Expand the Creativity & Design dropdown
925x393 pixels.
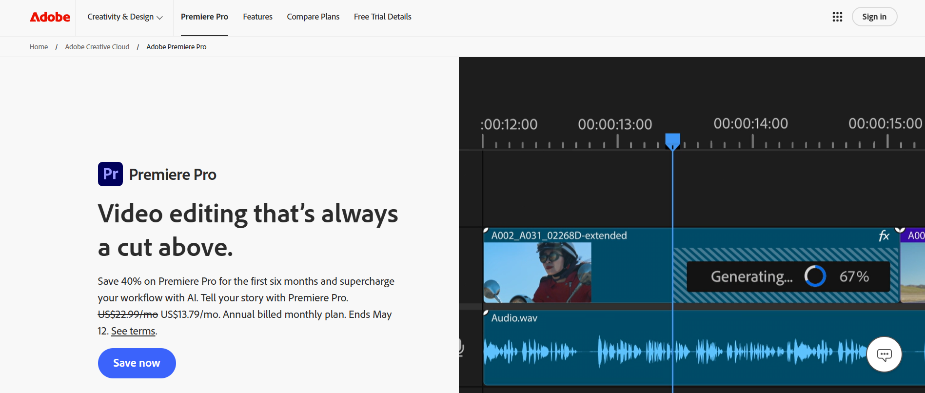(125, 17)
